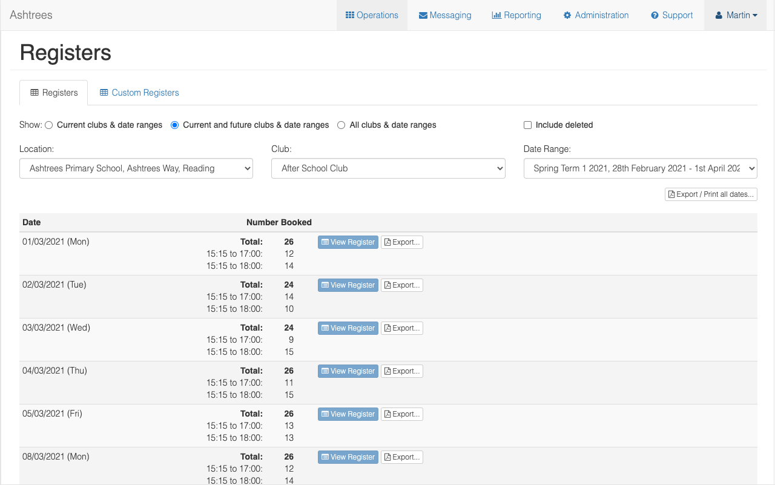This screenshot has height=485, width=775.
Task: Open the Date Range dropdown
Action: [640, 168]
